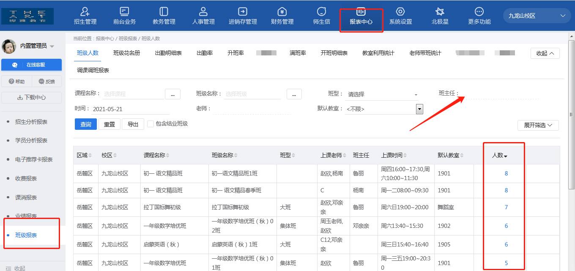Switch to 班级人数 tab

click(88, 53)
